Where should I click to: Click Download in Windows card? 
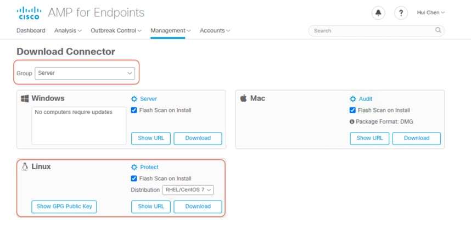(198, 138)
